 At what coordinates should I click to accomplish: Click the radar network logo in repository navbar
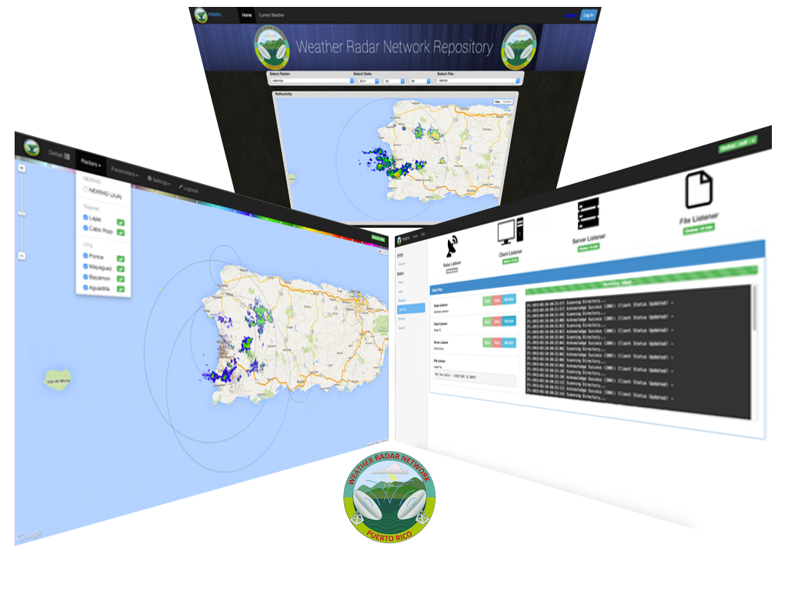[x=202, y=15]
